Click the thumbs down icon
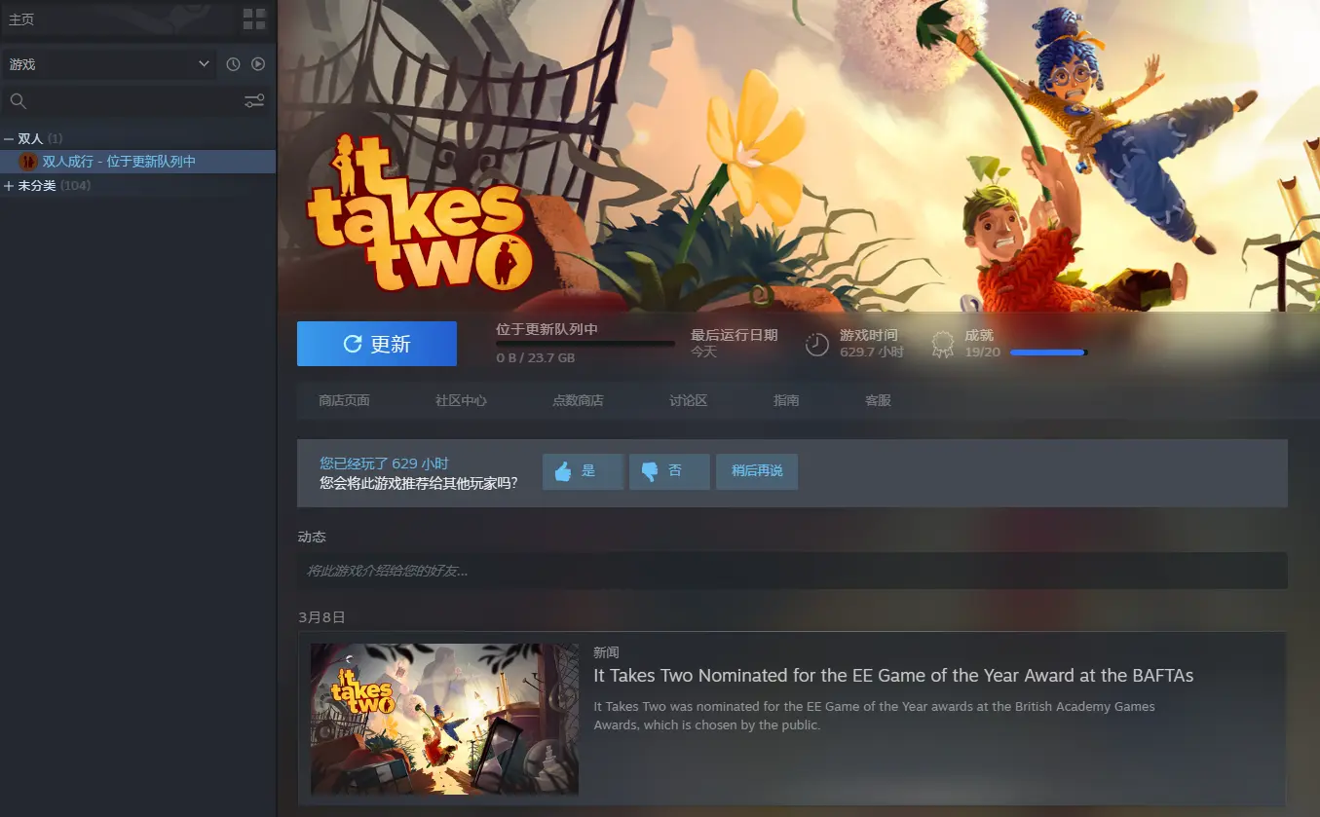This screenshot has height=817, width=1320. pos(650,471)
